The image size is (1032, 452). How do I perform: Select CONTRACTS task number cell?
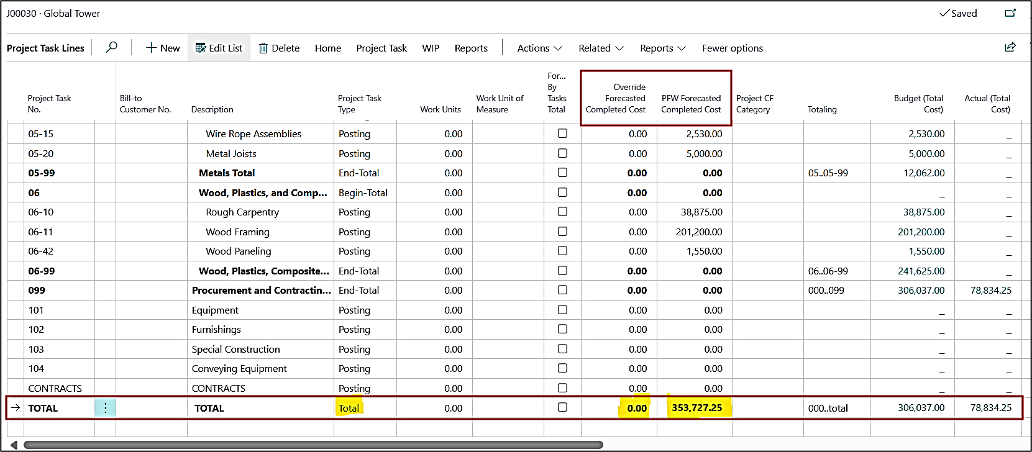pos(55,388)
